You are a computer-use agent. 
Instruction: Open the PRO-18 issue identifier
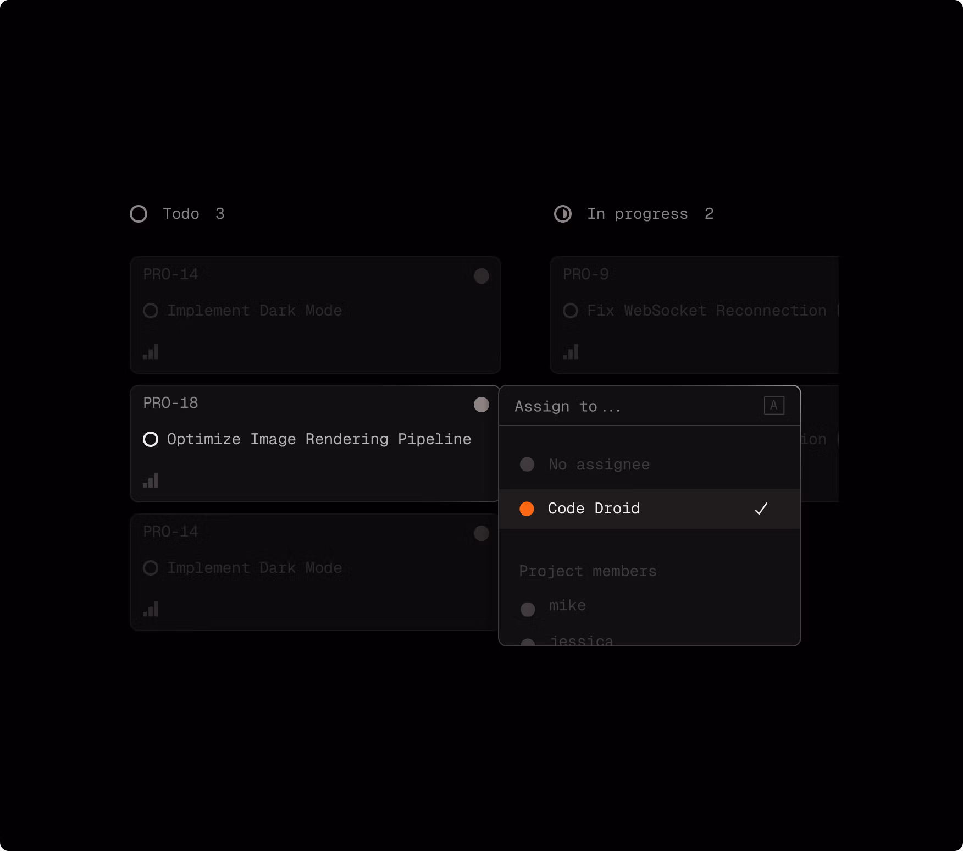pos(170,403)
